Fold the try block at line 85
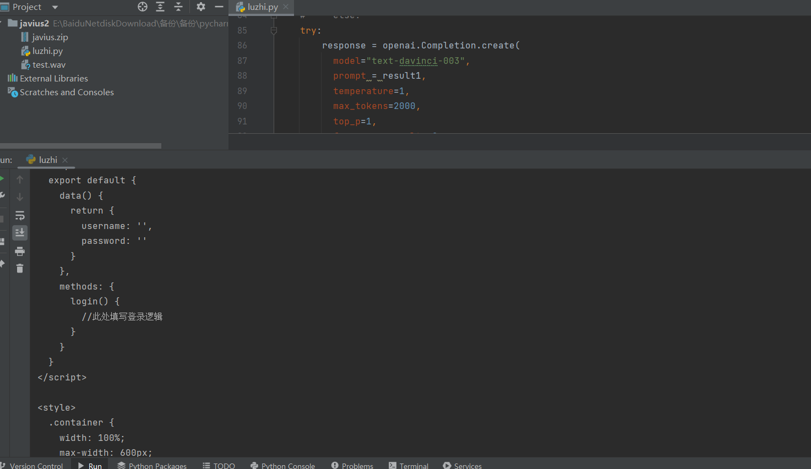The image size is (811, 469). coord(274,31)
